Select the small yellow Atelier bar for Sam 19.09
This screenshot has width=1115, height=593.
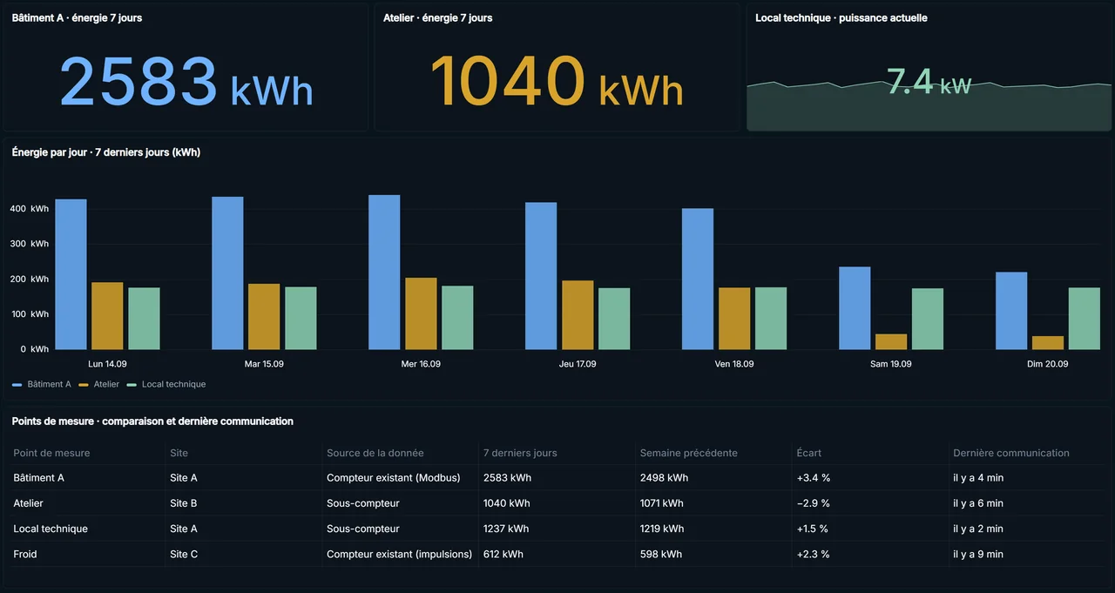pyautogui.click(x=891, y=341)
